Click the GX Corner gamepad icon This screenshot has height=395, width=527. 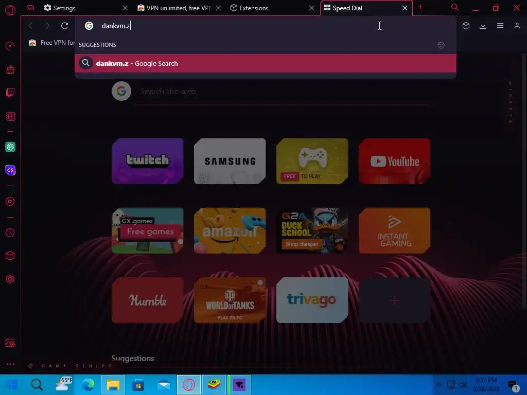point(30,8)
